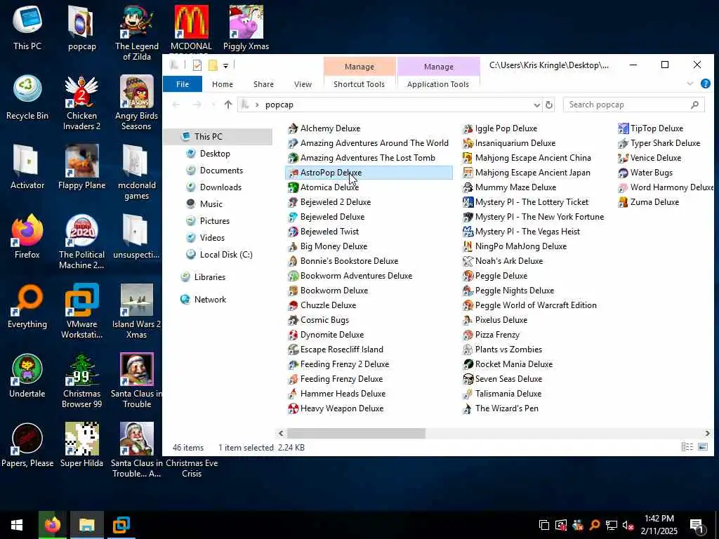This screenshot has height=539, width=719.
Task: Open the Chicken Invaders 2 desktop shortcut
Action: (x=81, y=102)
